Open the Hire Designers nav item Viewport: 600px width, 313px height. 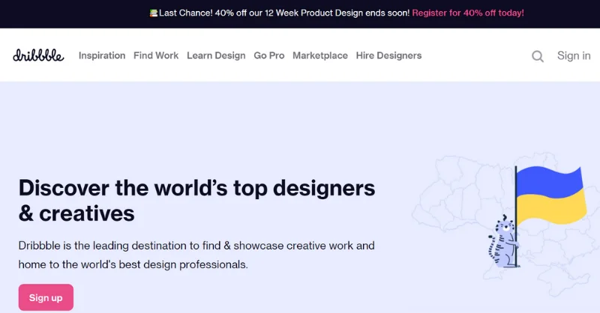pyautogui.click(x=388, y=55)
